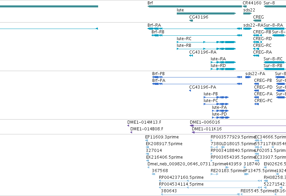The image size is (286, 196).
Task: Click the CREG-RB transcript label
Action: pos(262,32)
